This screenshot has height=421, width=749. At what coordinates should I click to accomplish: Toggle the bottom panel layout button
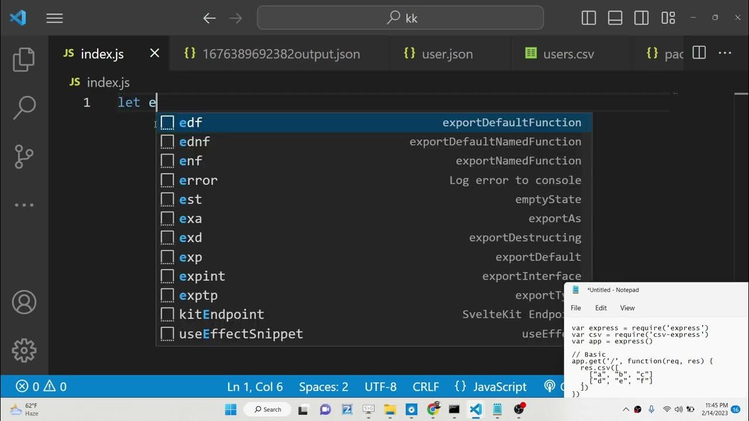(615, 18)
